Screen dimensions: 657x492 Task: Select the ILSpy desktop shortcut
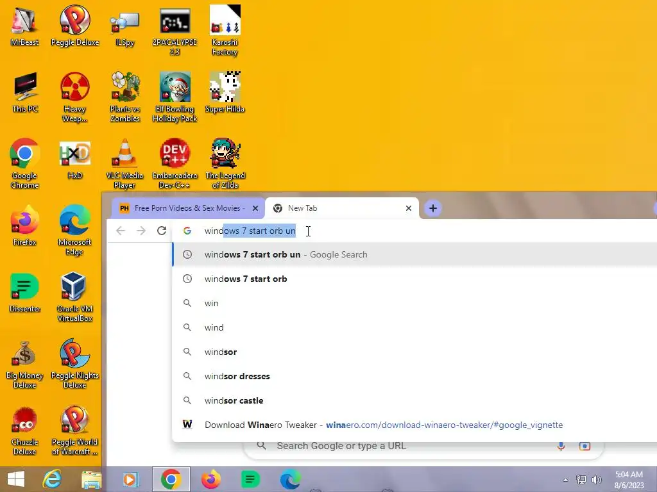(x=125, y=26)
